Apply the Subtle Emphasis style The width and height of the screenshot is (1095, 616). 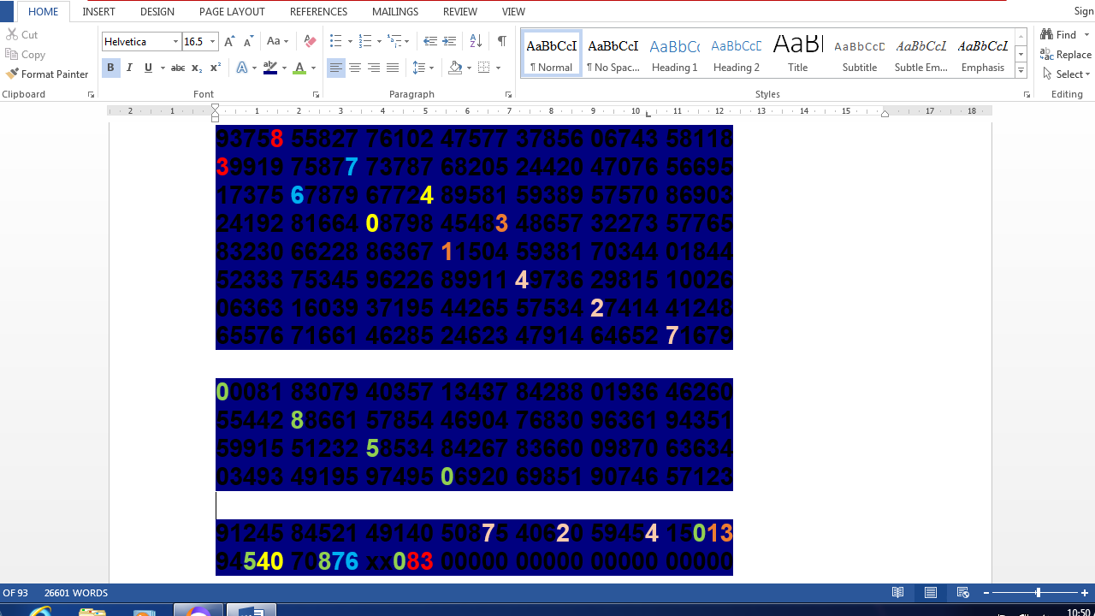coord(921,54)
